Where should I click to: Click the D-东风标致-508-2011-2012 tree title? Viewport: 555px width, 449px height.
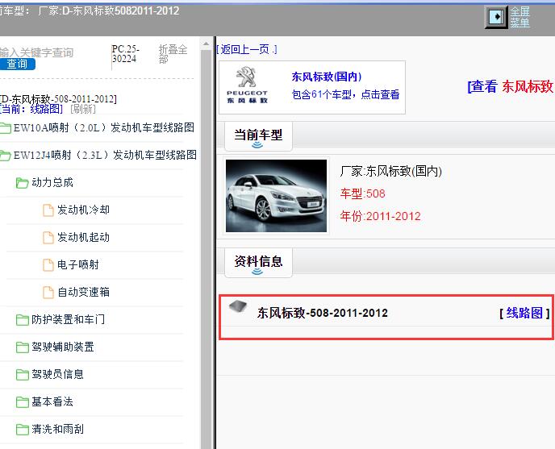point(58,98)
